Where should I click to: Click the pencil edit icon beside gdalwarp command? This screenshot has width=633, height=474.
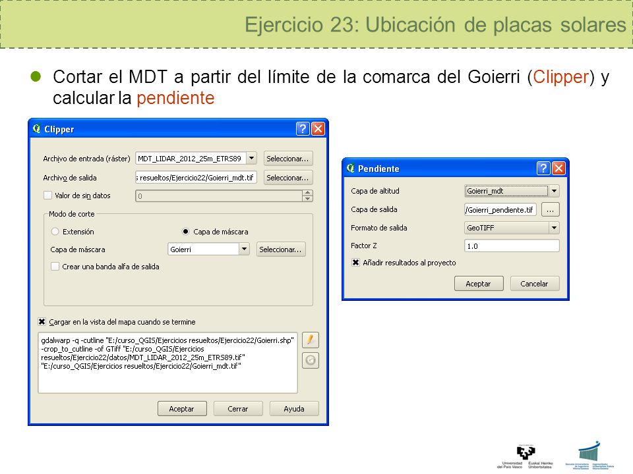tap(310, 340)
